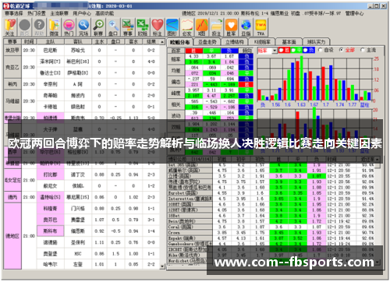
Task: Click the 相关 row button
Action: pos(176,104)
